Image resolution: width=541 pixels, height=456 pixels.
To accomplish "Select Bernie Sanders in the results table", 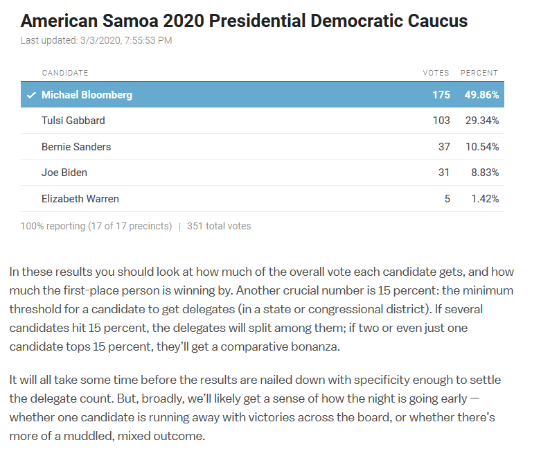I will click(x=76, y=147).
